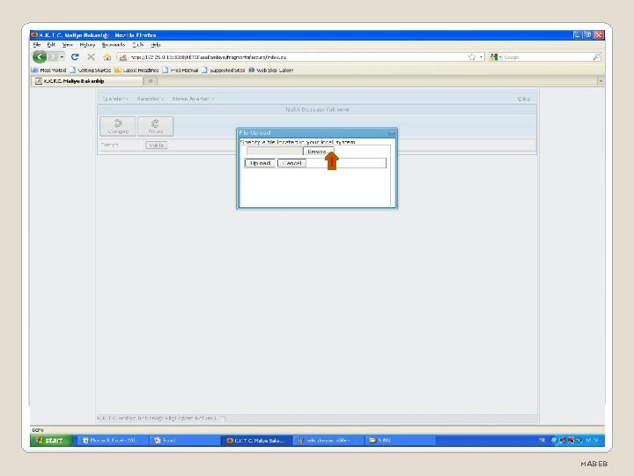Open the Suggested Sites bookmark
This screenshot has height=476, width=634.
pyautogui.click(x=223, y=70)
